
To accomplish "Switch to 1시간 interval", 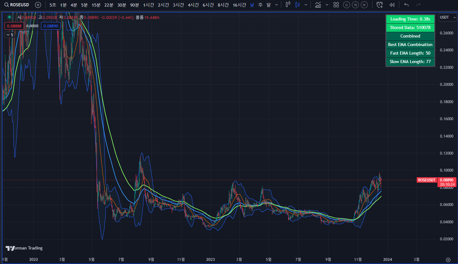I will (x=148, y=5).
